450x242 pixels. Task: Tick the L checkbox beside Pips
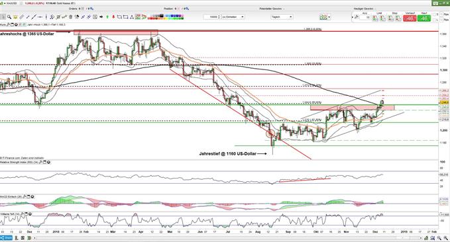click(434, 20)
